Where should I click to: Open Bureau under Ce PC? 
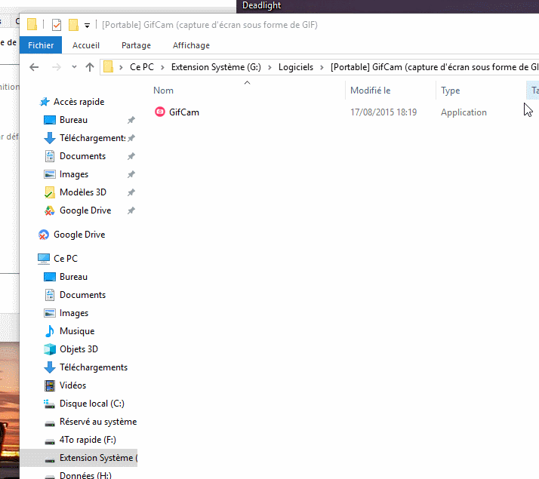point(73,277)
